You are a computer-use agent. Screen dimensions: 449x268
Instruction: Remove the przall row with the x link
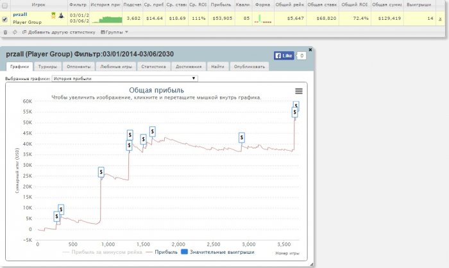tap(440, 19)
